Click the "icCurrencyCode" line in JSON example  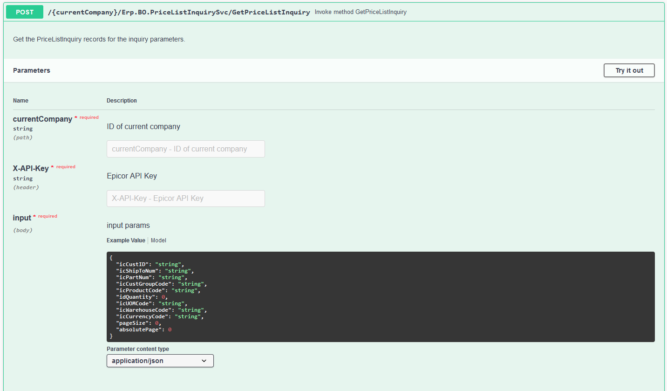[x=160, y=316]
